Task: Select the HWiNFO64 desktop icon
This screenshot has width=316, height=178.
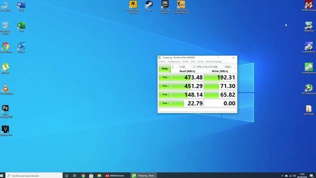Action: [309, 27]
